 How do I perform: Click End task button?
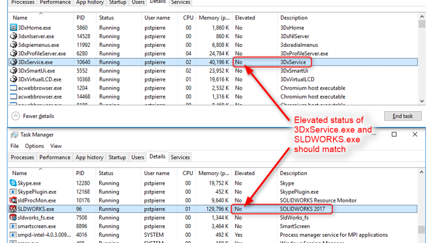[402, 116]
